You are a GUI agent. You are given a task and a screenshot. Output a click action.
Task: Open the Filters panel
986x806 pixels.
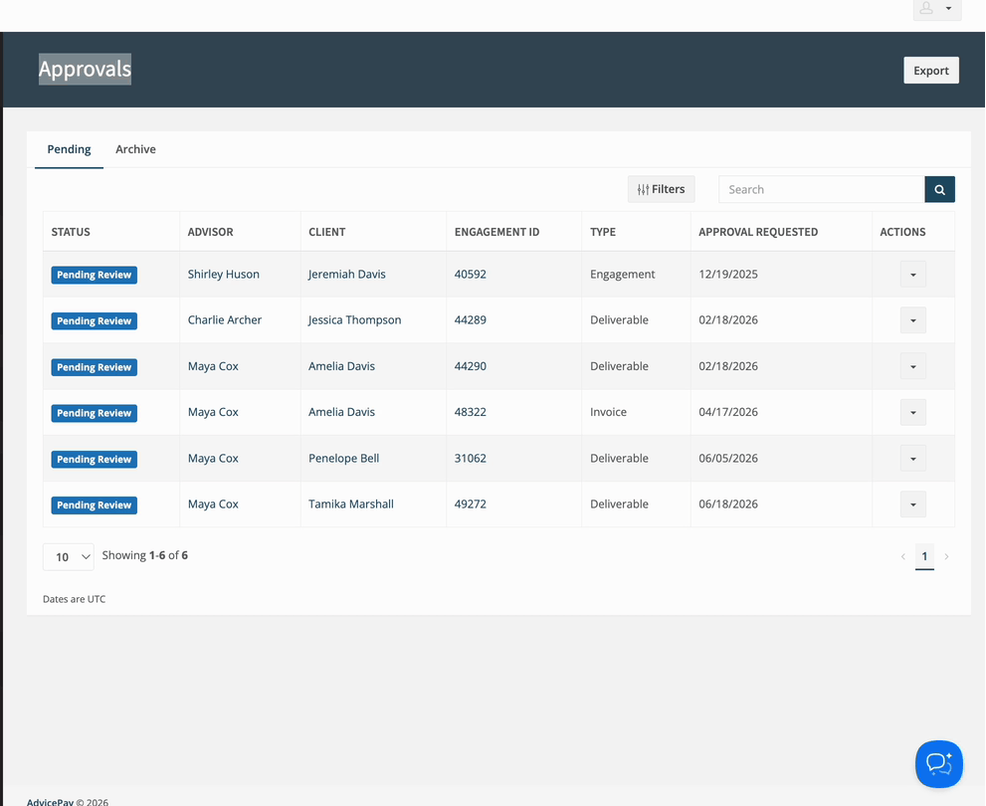(x=661, y=189)
